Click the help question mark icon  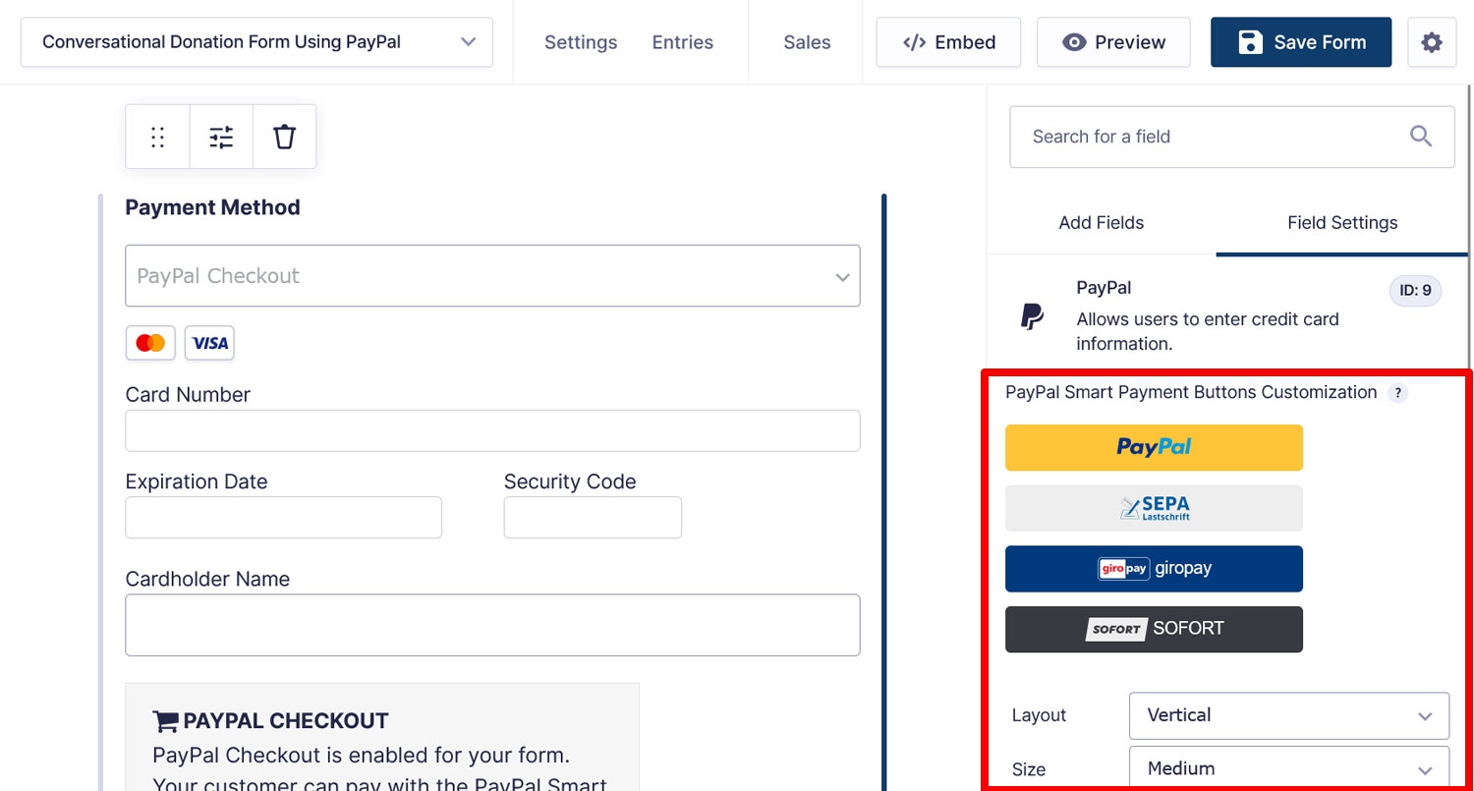1396,393
